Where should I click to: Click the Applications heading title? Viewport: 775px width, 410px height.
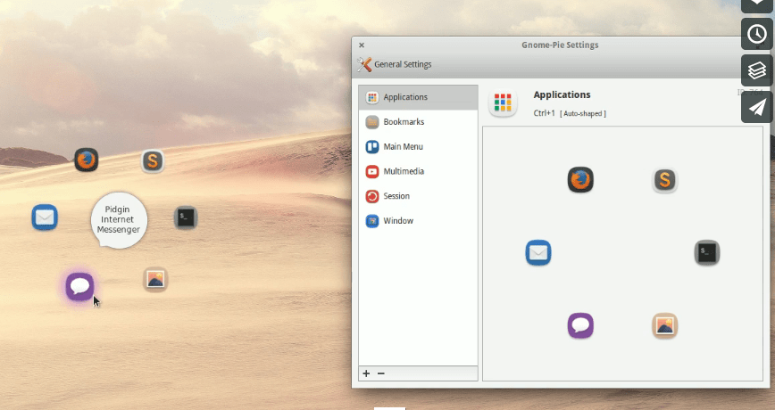(x=562, y=94)
